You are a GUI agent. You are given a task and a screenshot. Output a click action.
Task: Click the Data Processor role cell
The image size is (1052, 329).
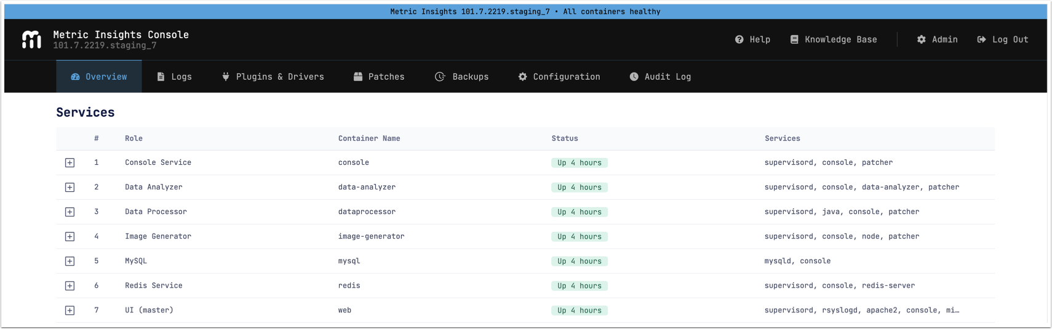pos(156,212)
